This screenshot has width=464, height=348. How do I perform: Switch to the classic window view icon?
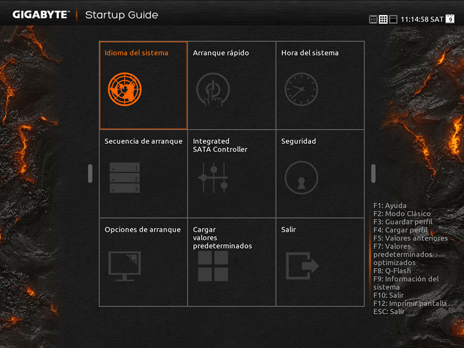(393, 20)
